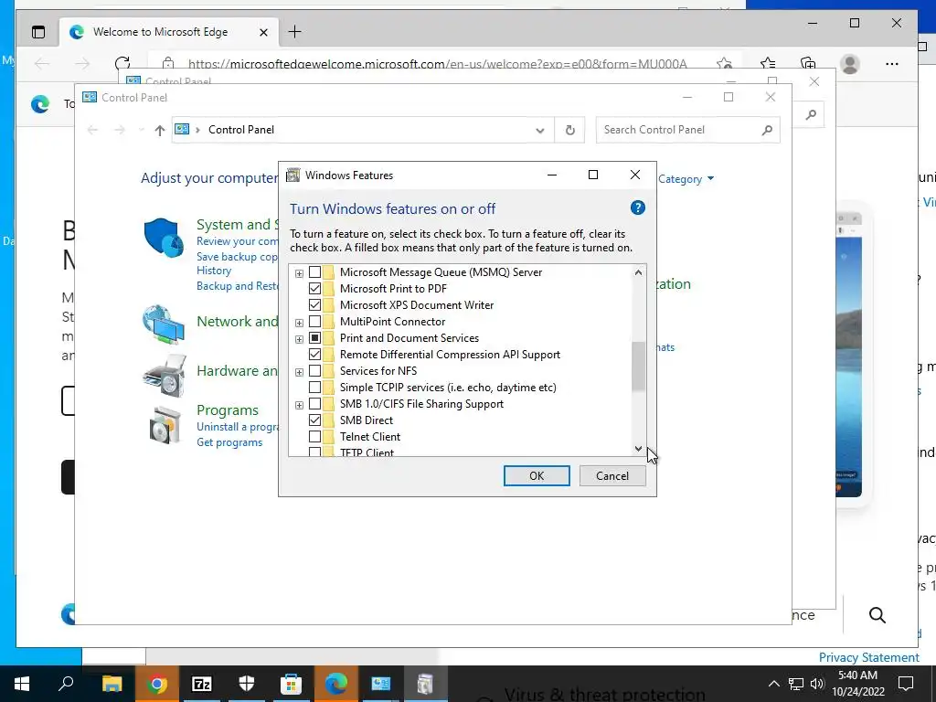Expand Microsoft Message Queue (MSMQ) Server node
936x702 pixels.
point(299,273)
